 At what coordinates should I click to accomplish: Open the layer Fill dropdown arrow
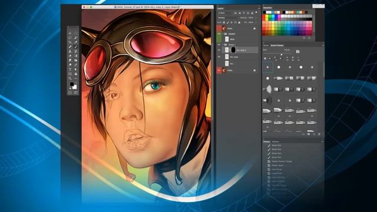256,22
